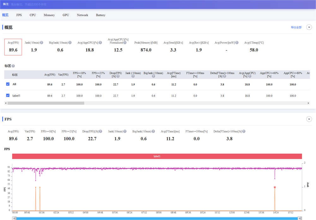316x220 pixels.
Task: View the Battery tab
Action: [100, 15]
